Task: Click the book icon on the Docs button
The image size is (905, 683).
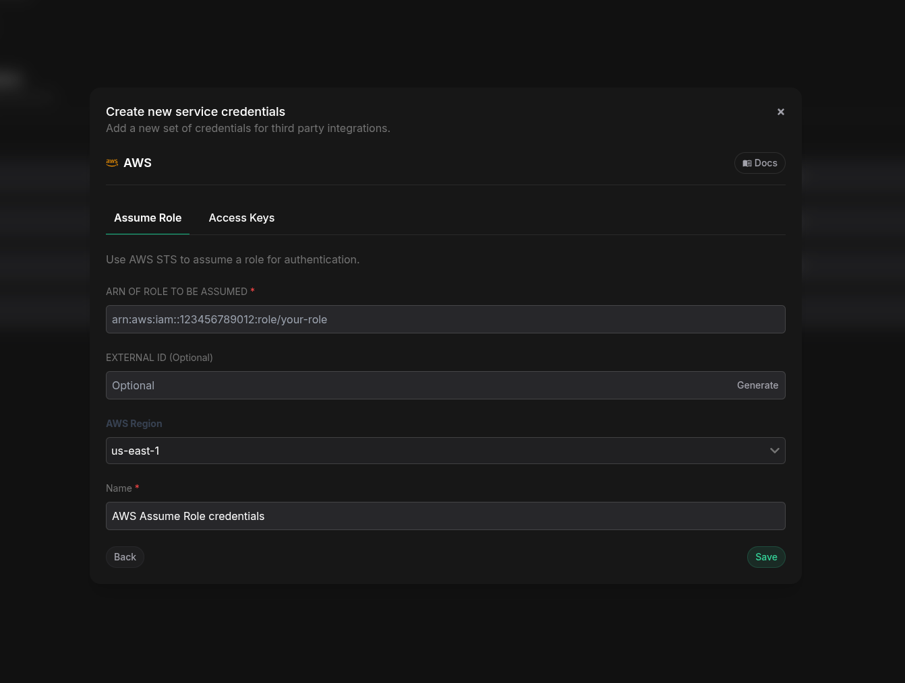Action: [747, 163]
